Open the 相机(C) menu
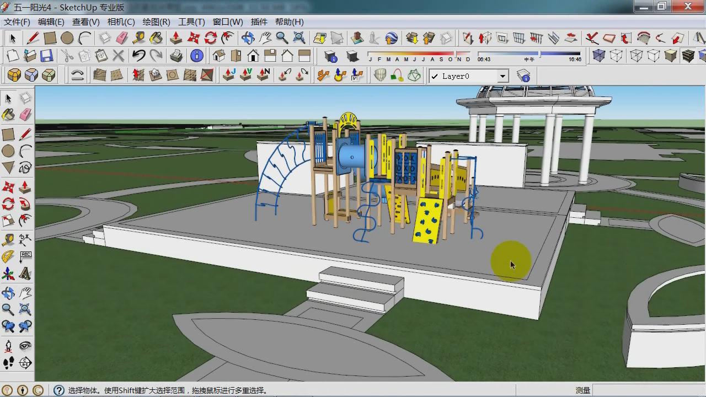 [x=121, y=22]
